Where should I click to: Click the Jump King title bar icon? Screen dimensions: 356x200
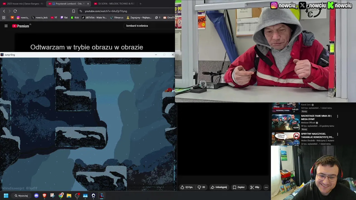point(2,55)
